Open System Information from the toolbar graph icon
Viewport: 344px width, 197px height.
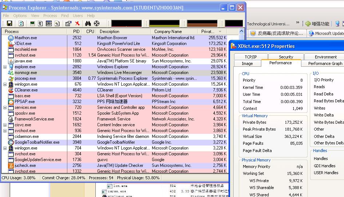point(32,24)
